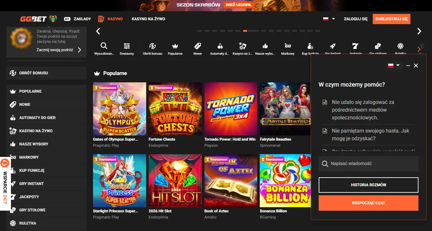The image size is (432, 231).
Task: Select Obrót bonusu in the sidebar
Action: coord(46,73)
